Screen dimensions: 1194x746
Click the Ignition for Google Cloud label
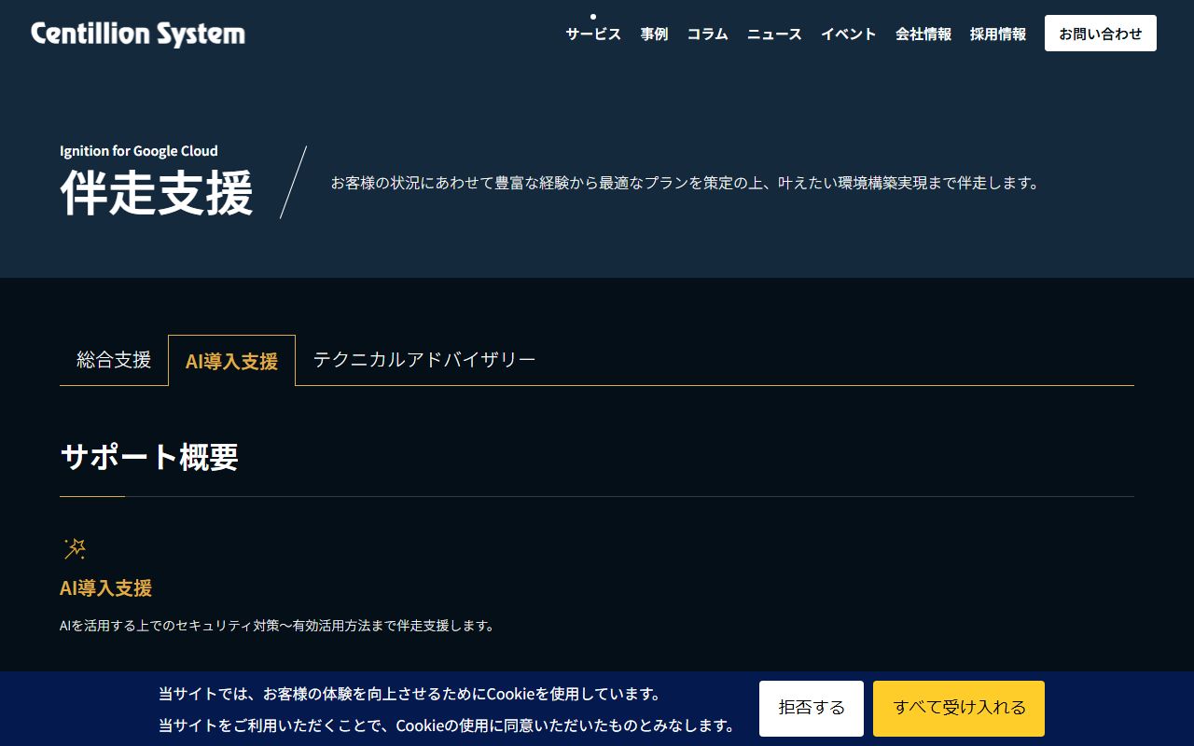coord(139,151)
